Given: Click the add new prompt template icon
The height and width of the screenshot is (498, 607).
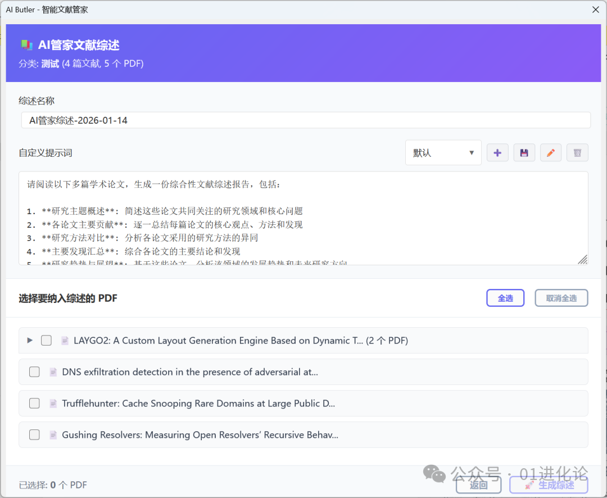Looking at the screenshot, I should (x=497, y=152).
